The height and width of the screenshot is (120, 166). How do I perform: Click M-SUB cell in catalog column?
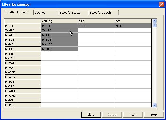[59, 40]
